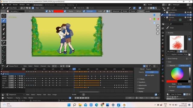
Task: Open the Render properties tab icon
Action: [163, 33]
